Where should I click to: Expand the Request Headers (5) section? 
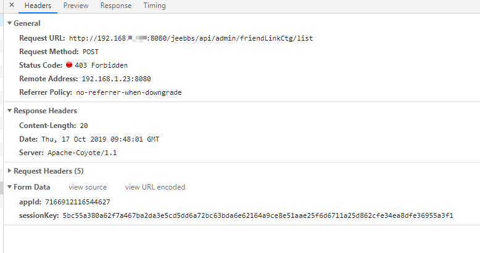9,171
